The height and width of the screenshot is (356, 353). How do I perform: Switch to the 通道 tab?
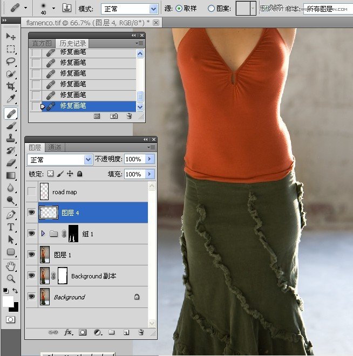(x=55, y=147)
